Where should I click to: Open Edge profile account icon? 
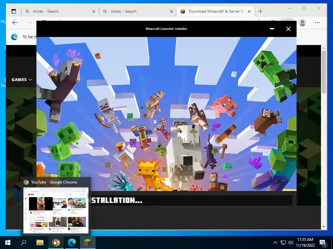(x=302, y=23)
